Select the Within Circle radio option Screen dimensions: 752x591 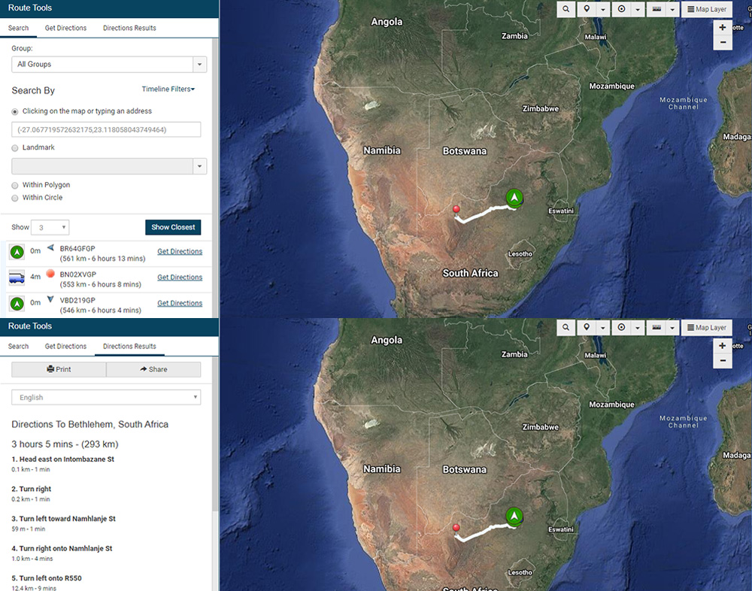click(15, 198)
